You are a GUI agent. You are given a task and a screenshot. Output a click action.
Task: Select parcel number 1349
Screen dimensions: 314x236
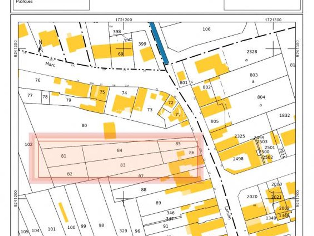pos(271,218)
